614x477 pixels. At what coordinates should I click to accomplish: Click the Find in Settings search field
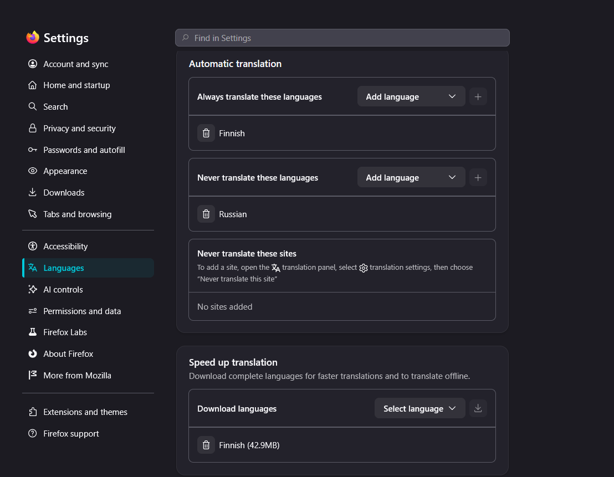coord(342,38)
